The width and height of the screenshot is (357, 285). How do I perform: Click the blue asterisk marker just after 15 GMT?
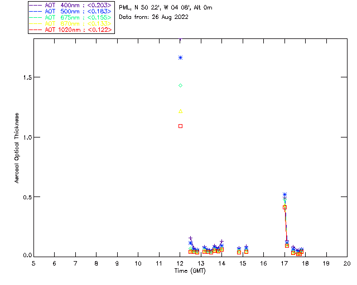(x=246, y=247)
